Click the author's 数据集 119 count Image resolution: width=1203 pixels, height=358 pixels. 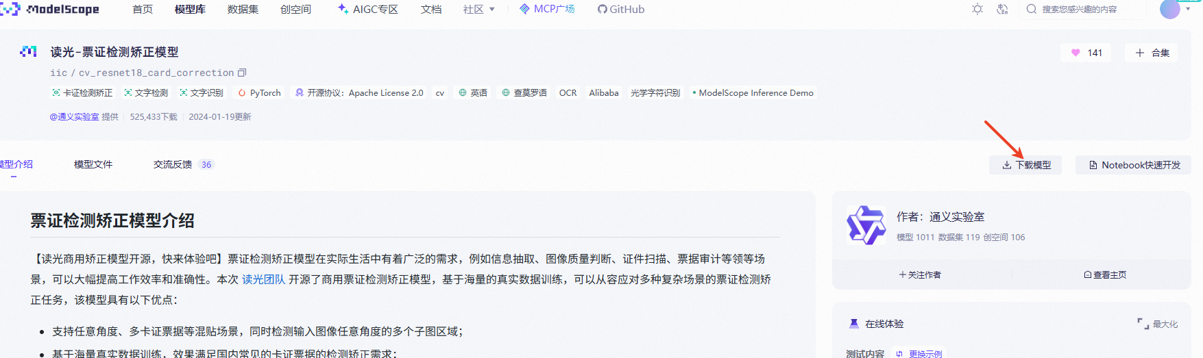coord(959,237)
